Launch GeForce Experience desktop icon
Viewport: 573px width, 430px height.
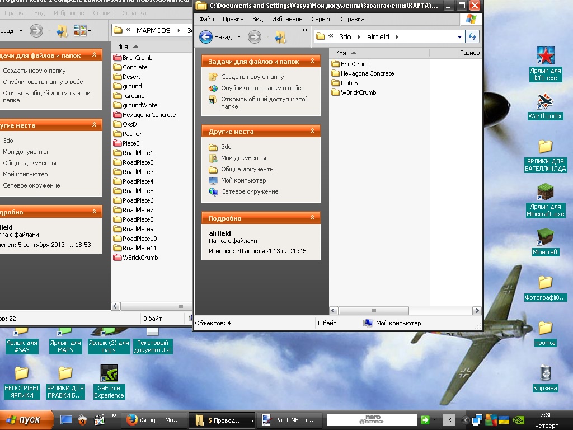[109, 373]
